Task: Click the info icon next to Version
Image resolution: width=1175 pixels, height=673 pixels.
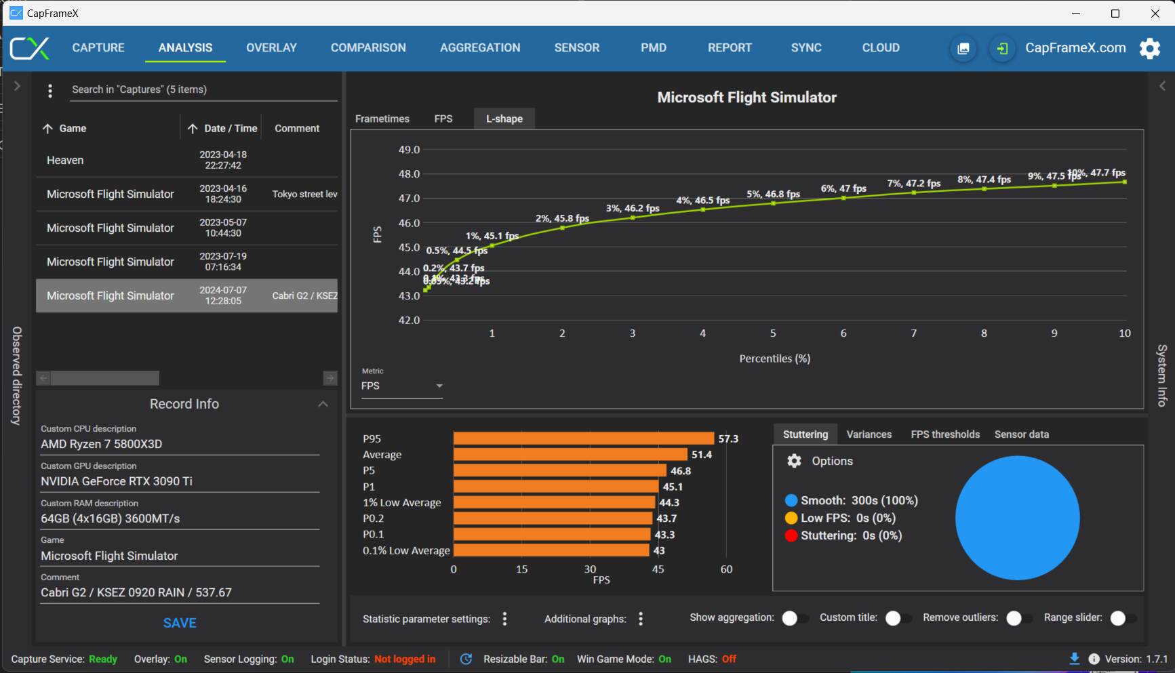Action: [1094, 659]
